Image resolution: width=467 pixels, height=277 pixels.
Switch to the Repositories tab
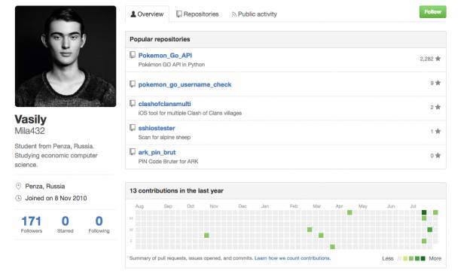coord(197,14)
